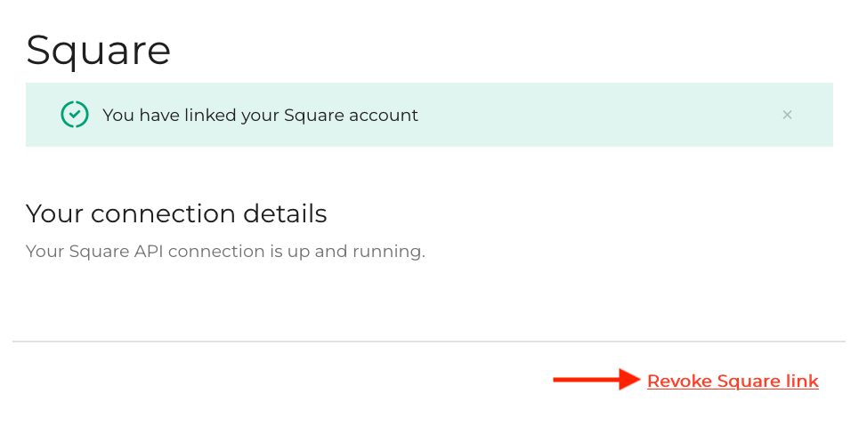Click the red arrow pointing at Revoke
The width and height of the screenshot is (859, 434).
(x=596, y=381)
